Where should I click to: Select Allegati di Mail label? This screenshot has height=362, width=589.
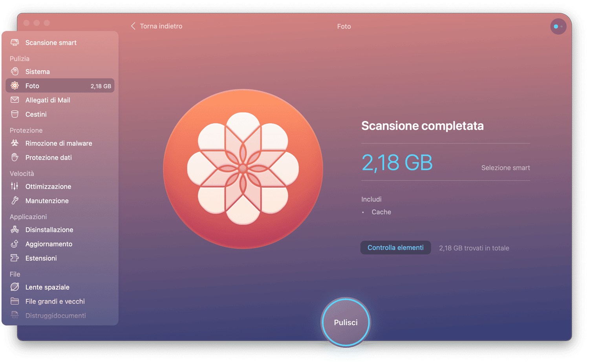(x=48, y=100)
